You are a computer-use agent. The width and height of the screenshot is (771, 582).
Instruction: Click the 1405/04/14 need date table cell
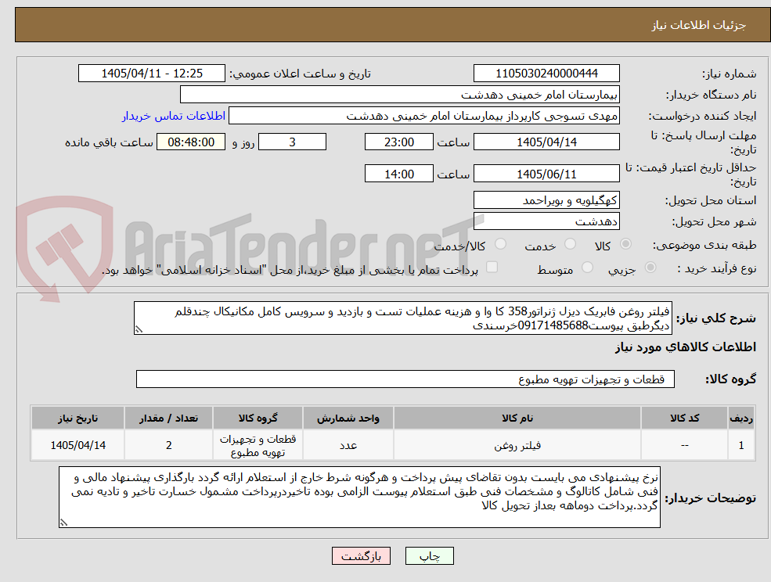[x=77, y=445]
